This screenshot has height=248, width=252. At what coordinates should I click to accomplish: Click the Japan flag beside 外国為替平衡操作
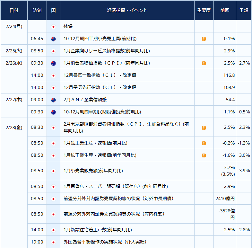click(x=53, y=242)
